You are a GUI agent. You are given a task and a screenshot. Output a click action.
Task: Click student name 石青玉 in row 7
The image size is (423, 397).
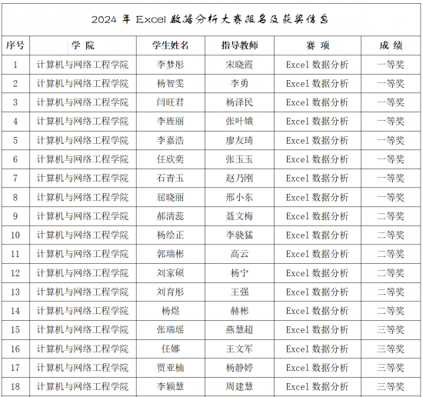pyautogui.click(x=171, y=178)
